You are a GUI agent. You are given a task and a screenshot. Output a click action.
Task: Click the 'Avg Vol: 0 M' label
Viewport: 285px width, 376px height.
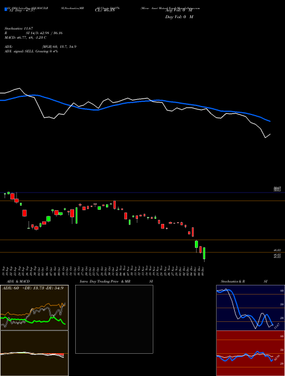click(179, 10)
